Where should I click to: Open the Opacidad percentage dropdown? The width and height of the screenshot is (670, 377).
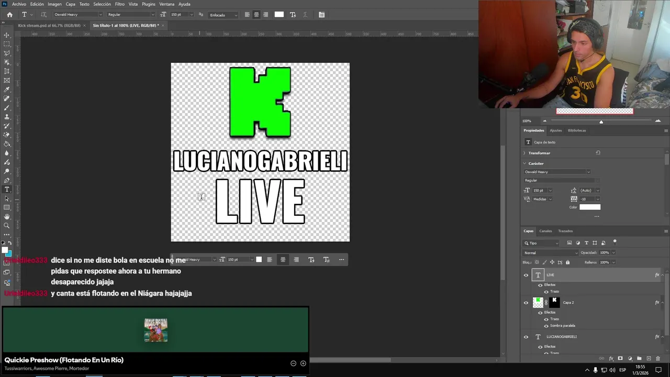tap(613, 253)
